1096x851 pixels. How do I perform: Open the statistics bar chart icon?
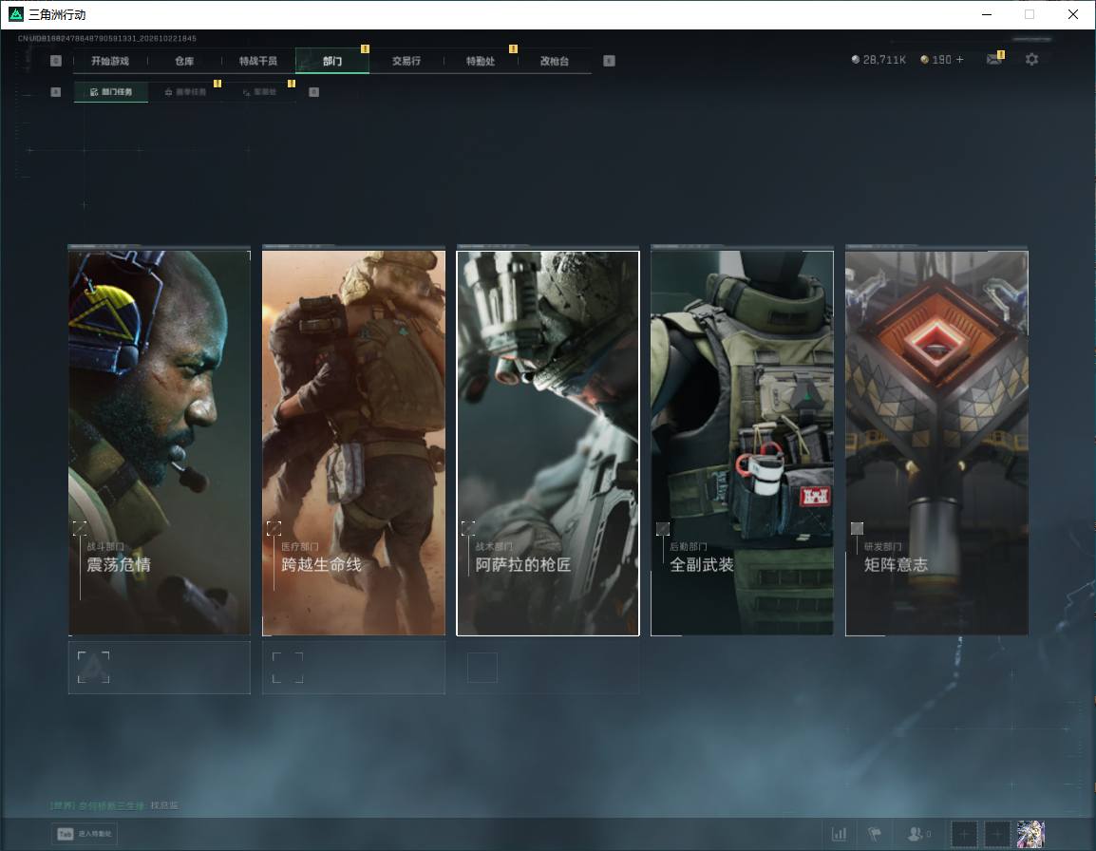click(x=839, y=834)
